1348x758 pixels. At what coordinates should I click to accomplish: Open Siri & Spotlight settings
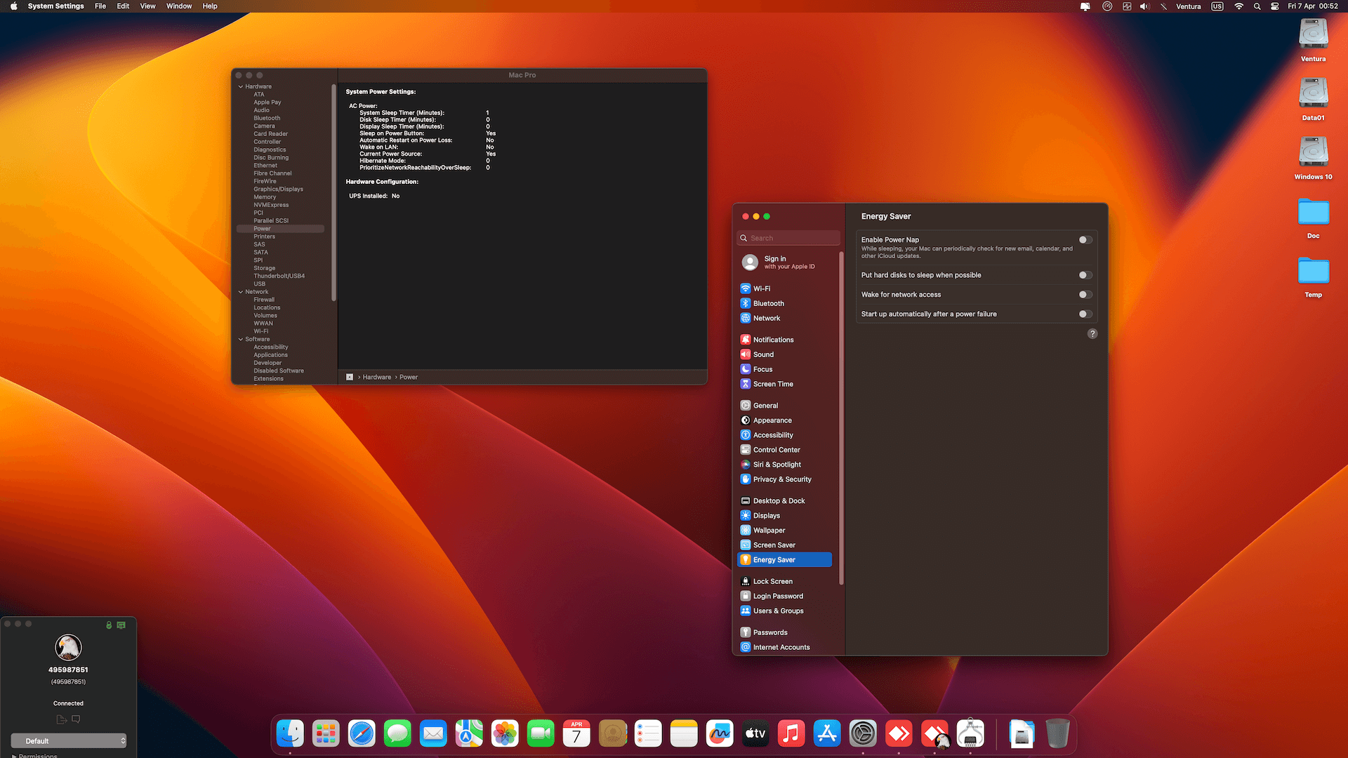pos(777,465)
